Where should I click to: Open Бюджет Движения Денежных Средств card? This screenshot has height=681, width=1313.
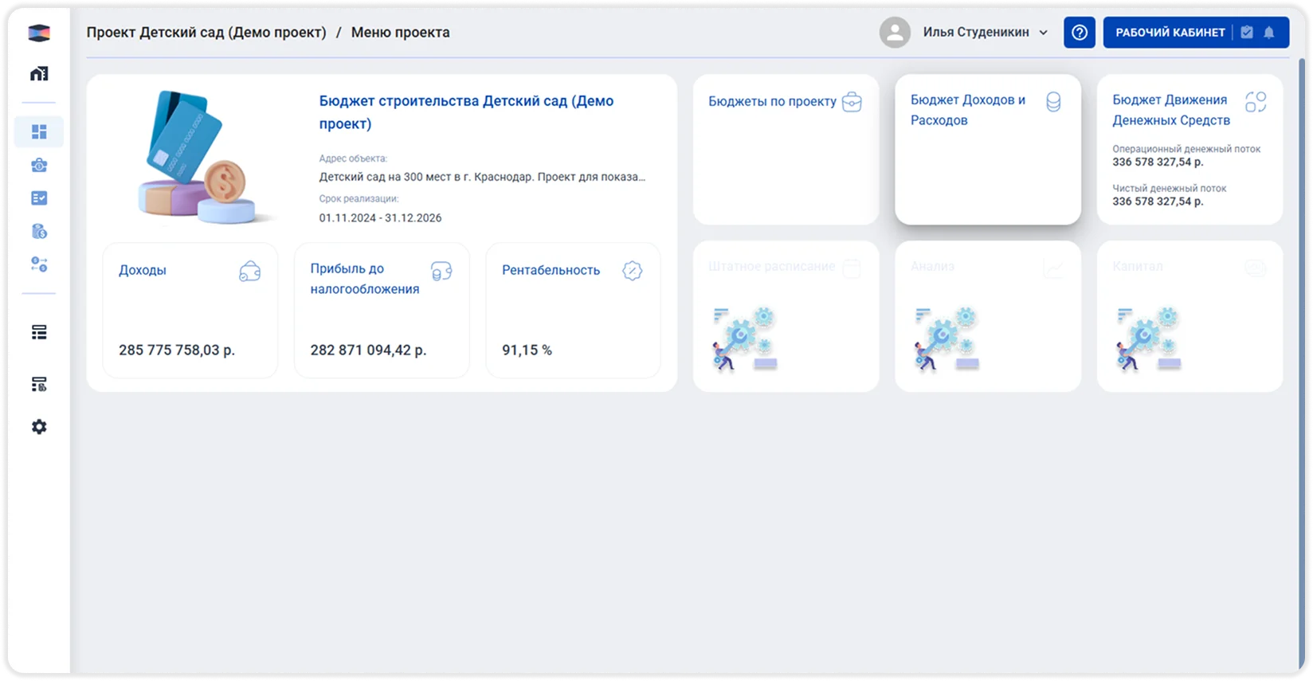pyautogui.click(x=1189, y=150)
